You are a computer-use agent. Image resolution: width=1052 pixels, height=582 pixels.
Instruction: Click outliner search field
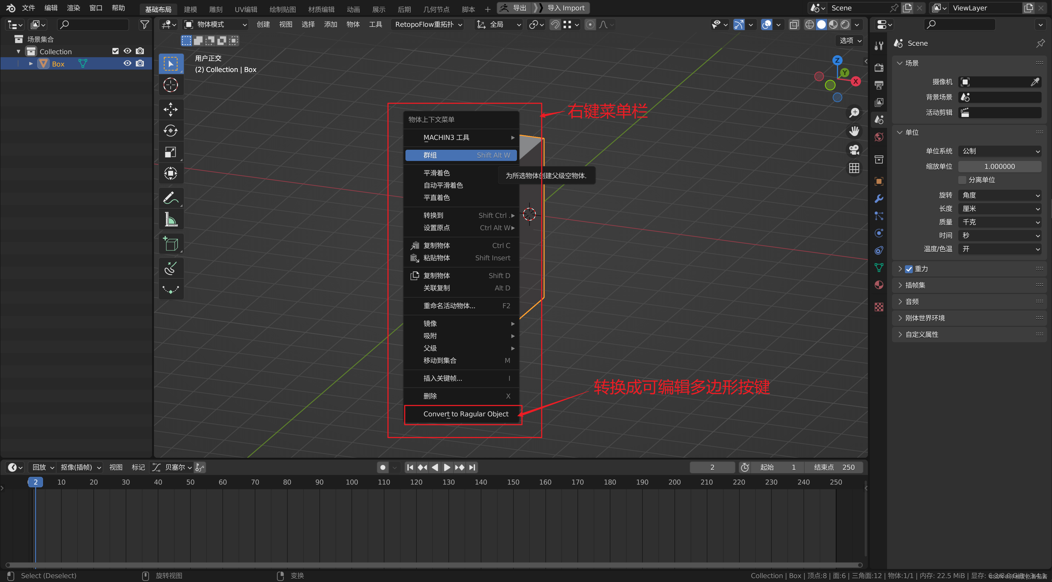[93, 24]
